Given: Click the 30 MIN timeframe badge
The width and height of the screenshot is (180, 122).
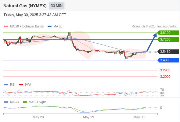Looking at the screenshot, I should [x=57, y=6].
